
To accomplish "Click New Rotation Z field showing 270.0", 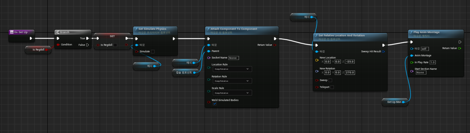I will coord(350,73).
